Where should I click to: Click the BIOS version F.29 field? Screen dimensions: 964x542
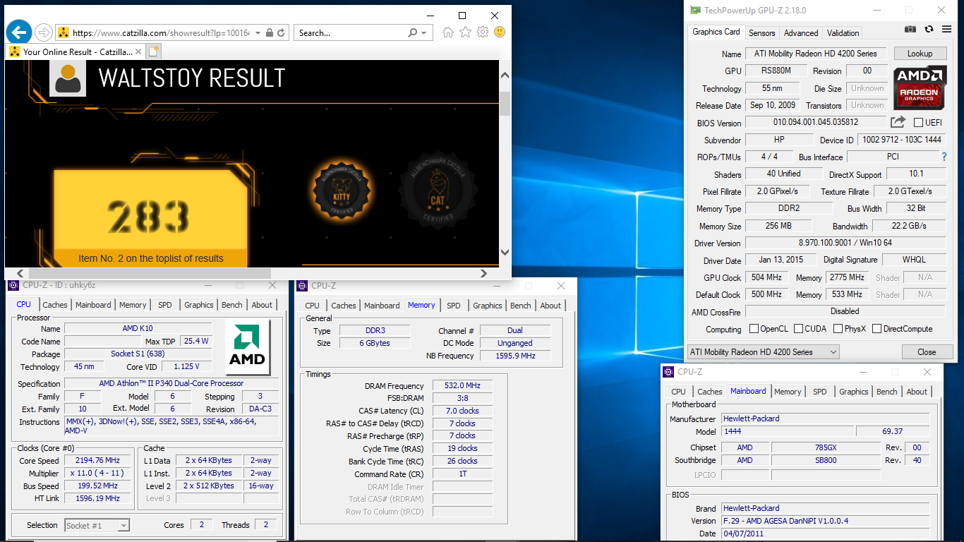pos(825,521)
